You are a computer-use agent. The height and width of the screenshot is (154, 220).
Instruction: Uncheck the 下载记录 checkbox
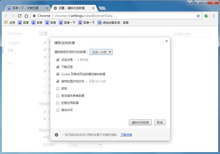point(58,67)
